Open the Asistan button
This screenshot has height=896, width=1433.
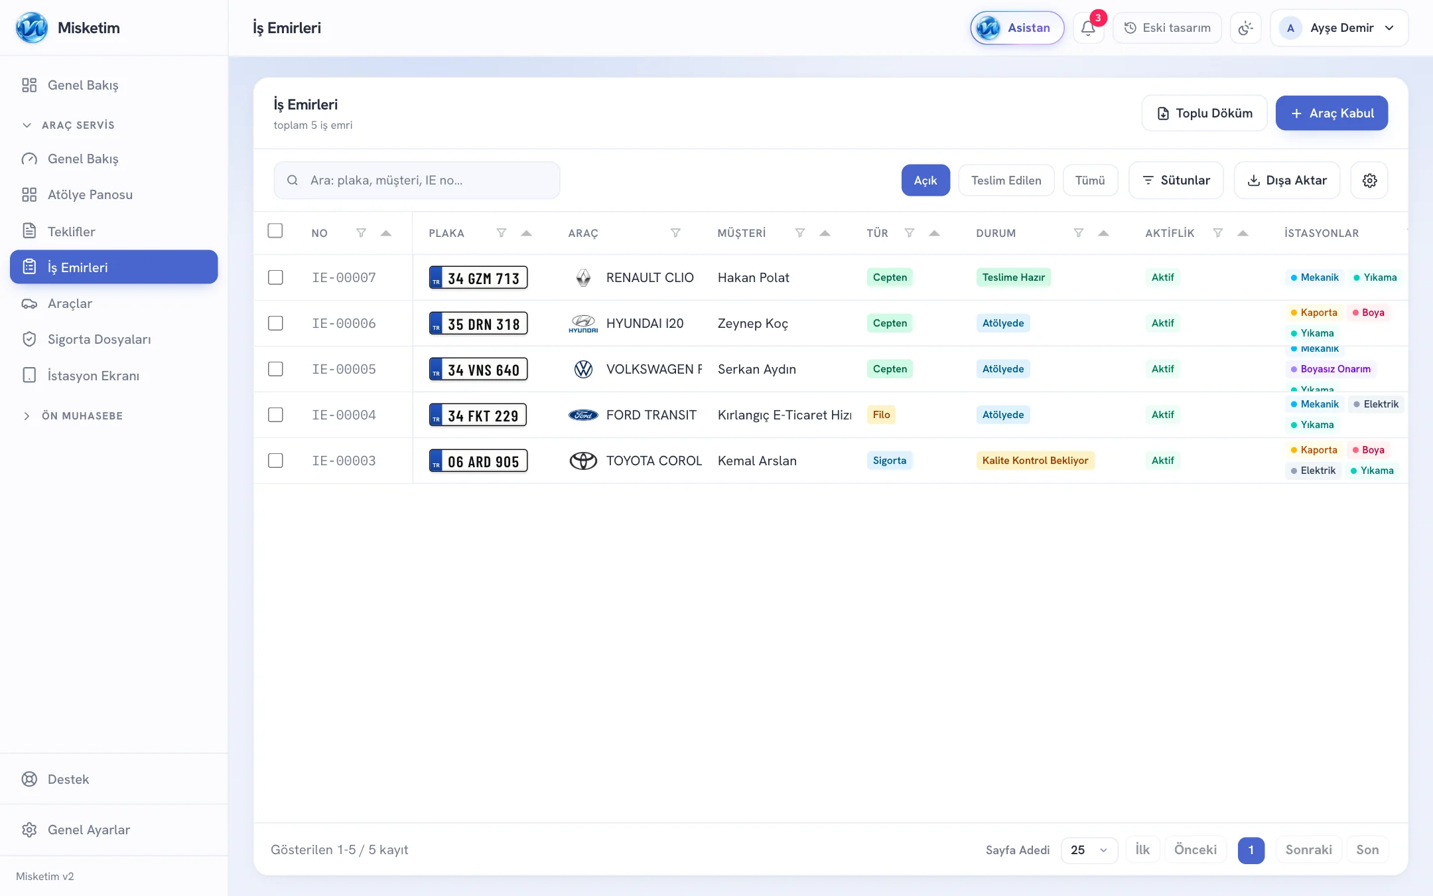(1017, 28)
